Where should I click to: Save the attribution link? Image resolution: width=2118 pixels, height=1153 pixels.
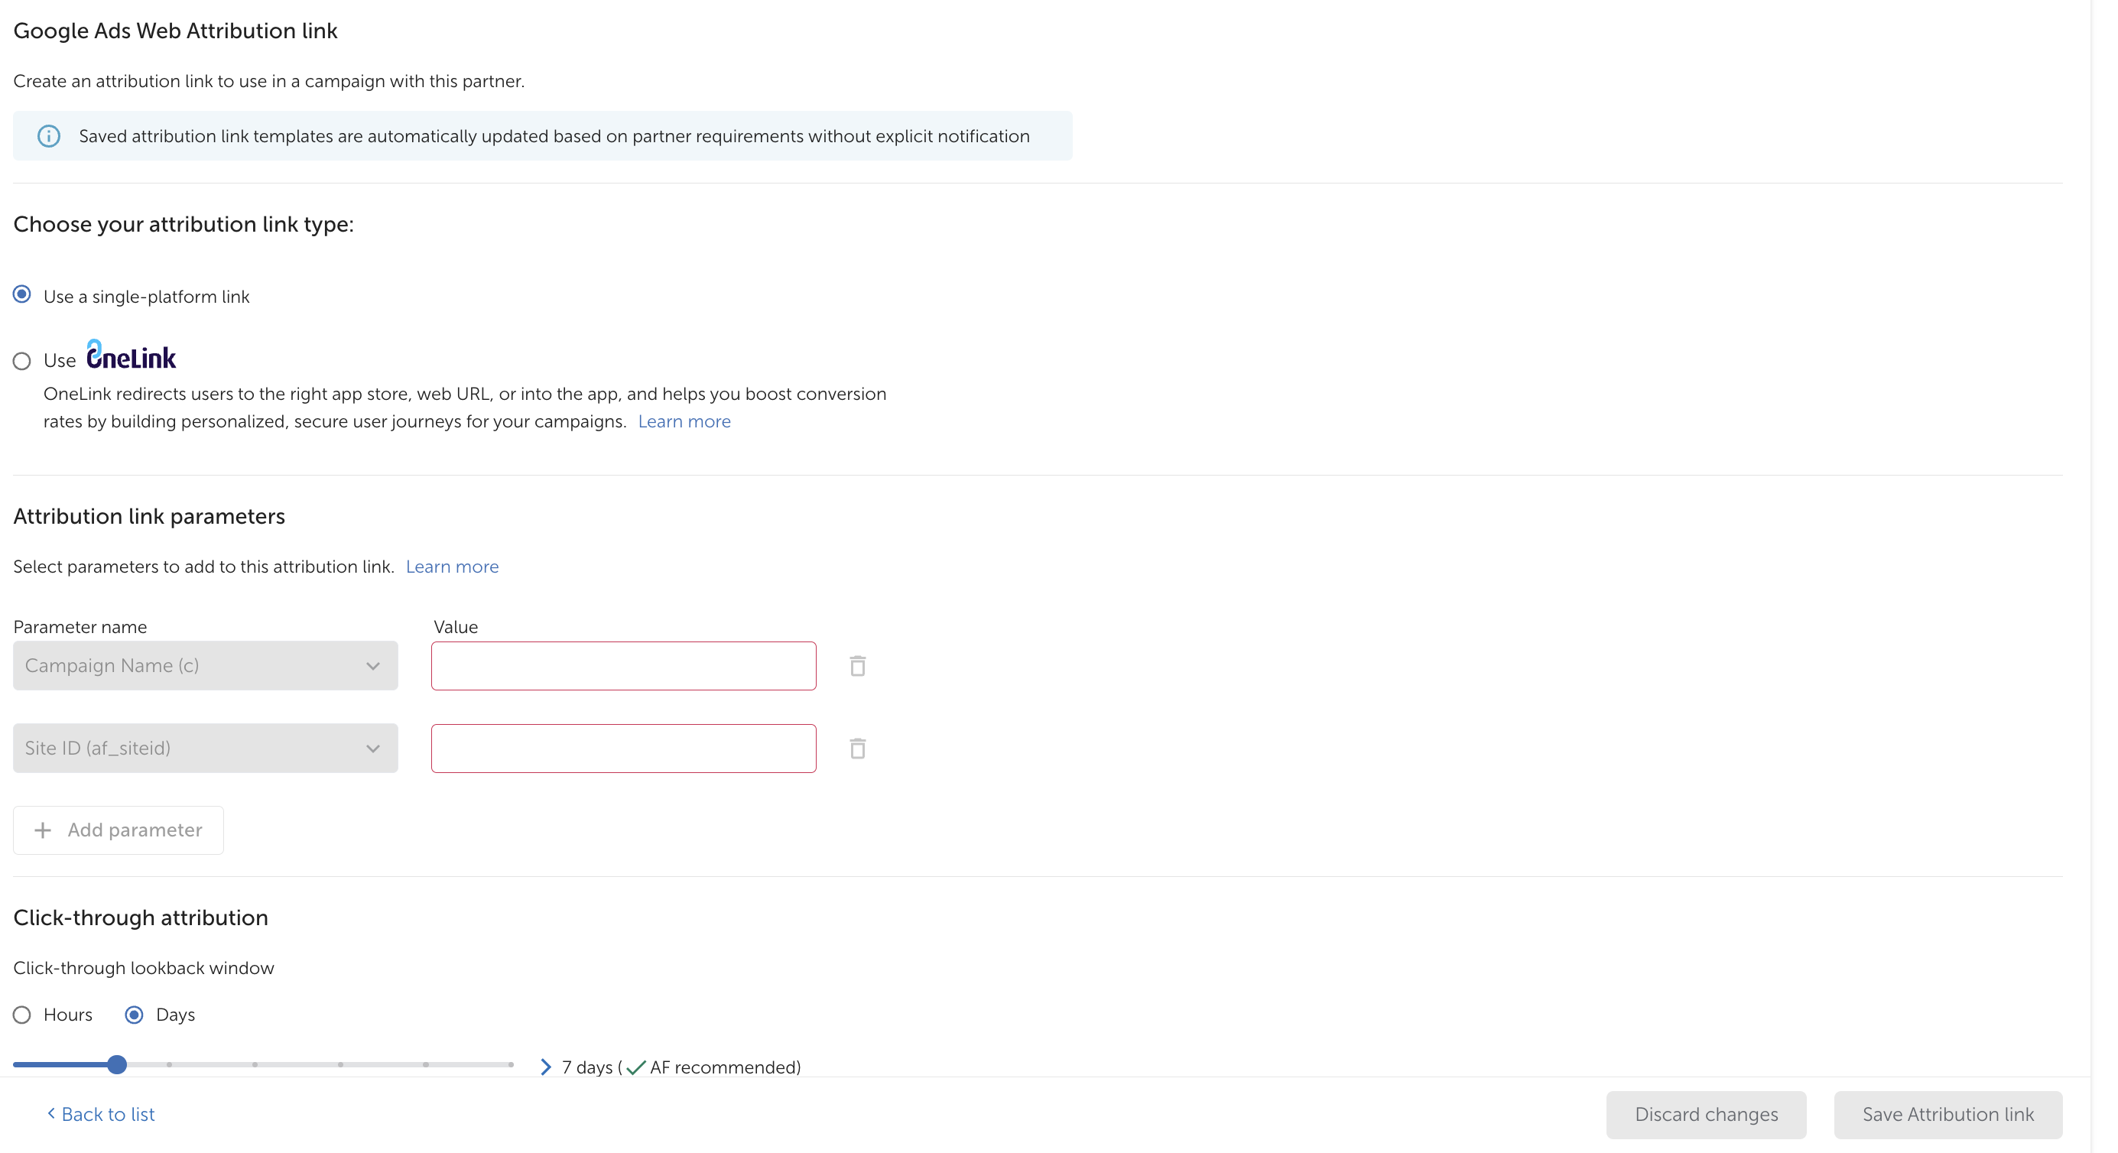(1947, 1113)
